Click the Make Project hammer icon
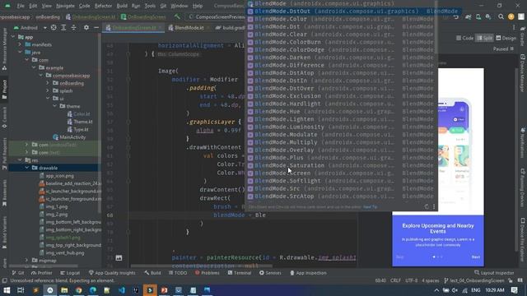 click(x=177, y=16)
